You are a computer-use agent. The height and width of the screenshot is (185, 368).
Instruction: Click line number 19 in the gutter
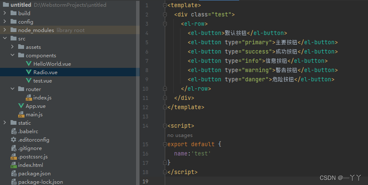pos(145,182)
